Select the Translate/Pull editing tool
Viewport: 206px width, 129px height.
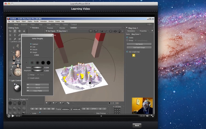(x=19, y=31)
